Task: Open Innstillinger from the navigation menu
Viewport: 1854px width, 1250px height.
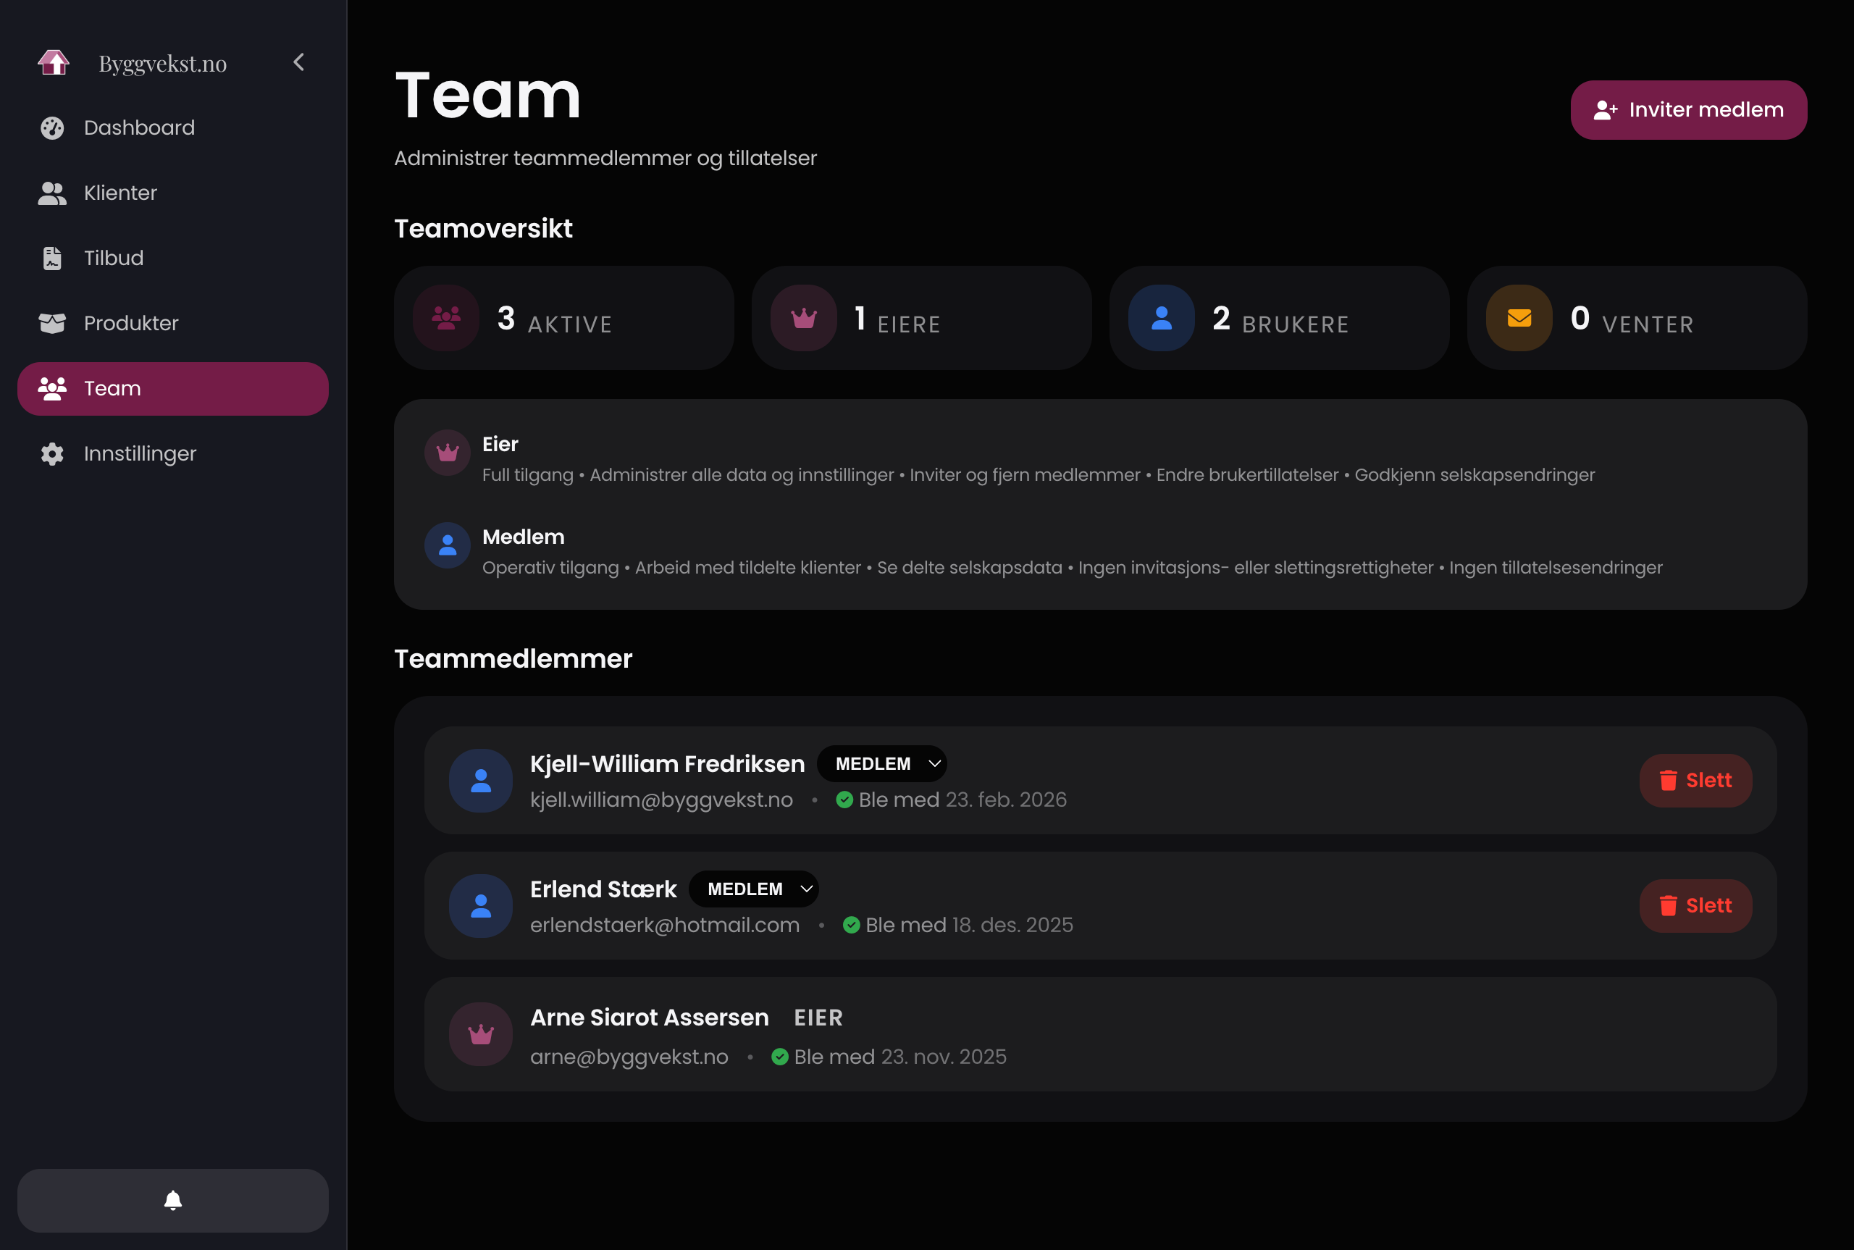Action: tap(140, 453)
